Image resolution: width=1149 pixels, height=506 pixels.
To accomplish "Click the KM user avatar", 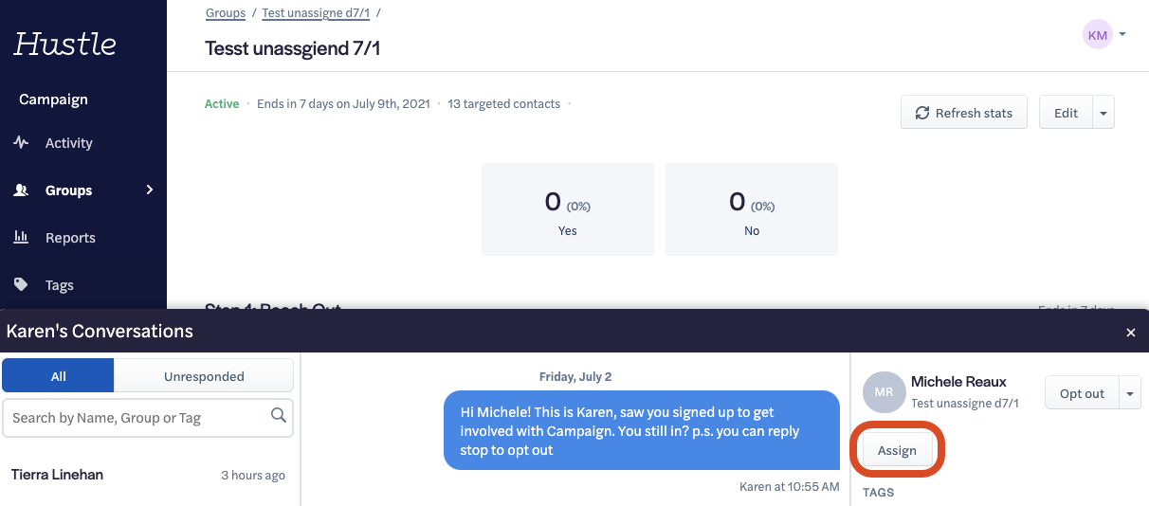I will point(1098,35).
